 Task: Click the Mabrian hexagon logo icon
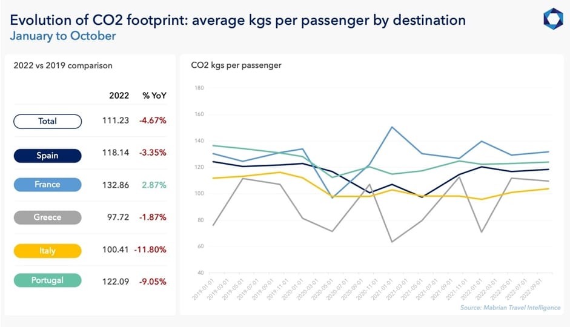pyautogui.click(x=553, y=19)
